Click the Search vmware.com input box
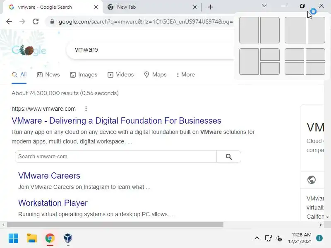Viewport: 331px width, 248px height. pos(116,157)
